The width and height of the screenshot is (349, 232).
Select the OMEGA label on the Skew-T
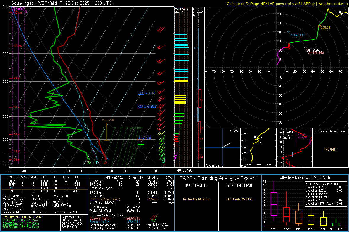pyautogui.click(x=18, y=9)
